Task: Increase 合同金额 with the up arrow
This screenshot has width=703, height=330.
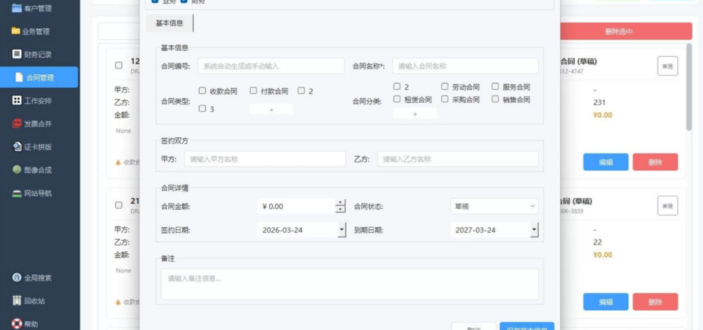Action: [x=341, y=203]
